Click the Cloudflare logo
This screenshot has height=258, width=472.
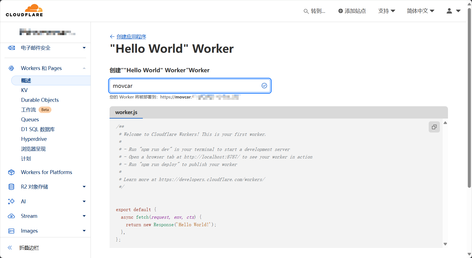pos(24,11)
